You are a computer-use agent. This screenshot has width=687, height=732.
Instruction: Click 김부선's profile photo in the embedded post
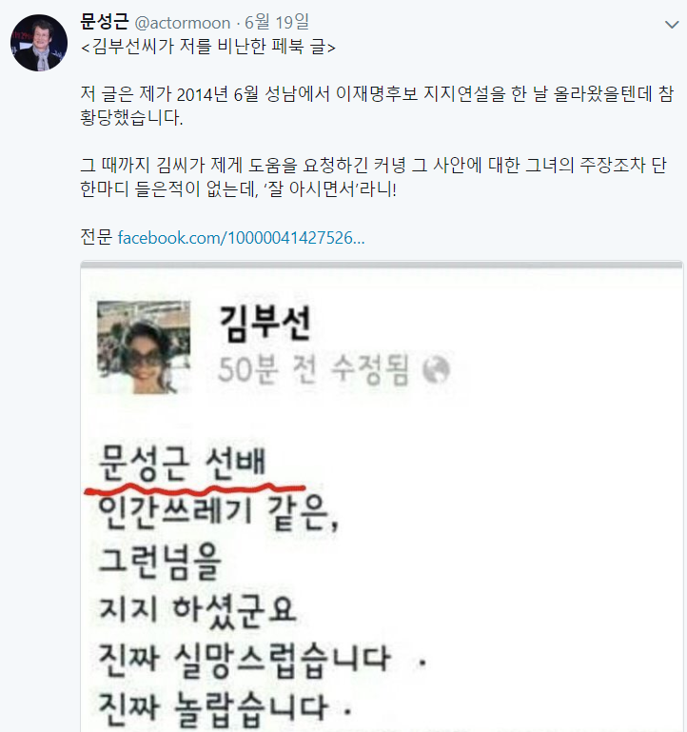(x=144, y=346)
